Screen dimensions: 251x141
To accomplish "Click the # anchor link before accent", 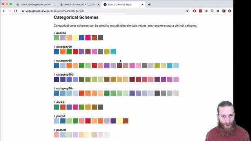I will point(55,33).
